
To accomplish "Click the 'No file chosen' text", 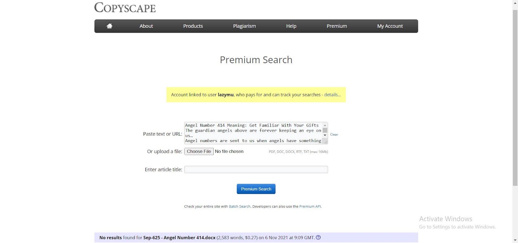I will pos(229,151).
